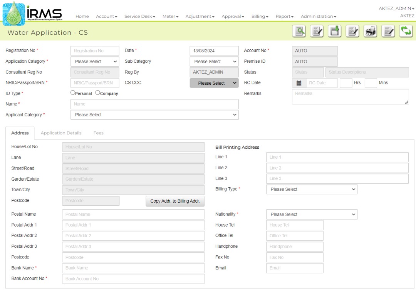Screen dimensions: 416x292
Task: Click the green refresh arrows icon
Action: pos(406,31)
